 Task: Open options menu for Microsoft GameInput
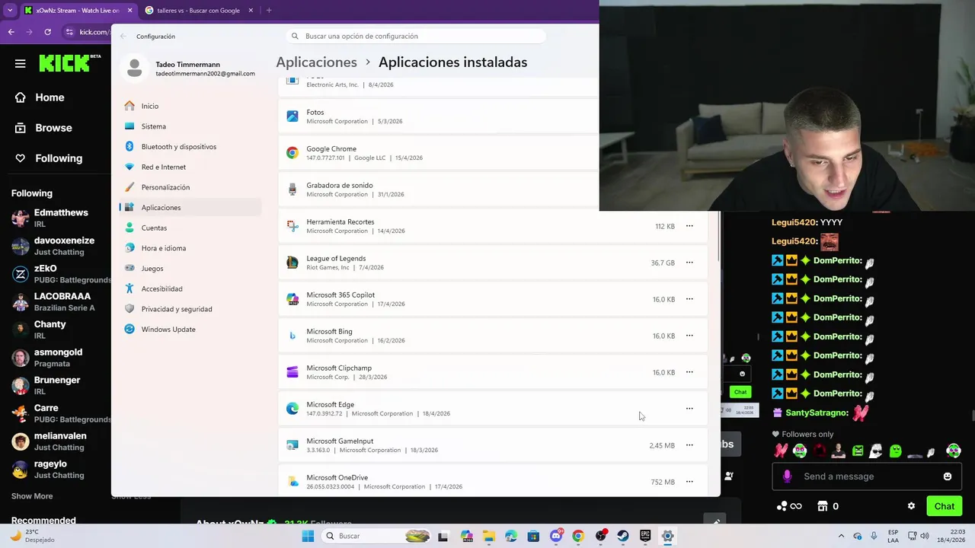[689, 445]
